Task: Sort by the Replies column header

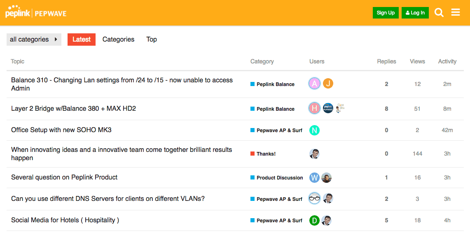Action: [386, 61]
